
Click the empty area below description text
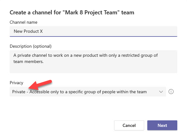(93, 68)
